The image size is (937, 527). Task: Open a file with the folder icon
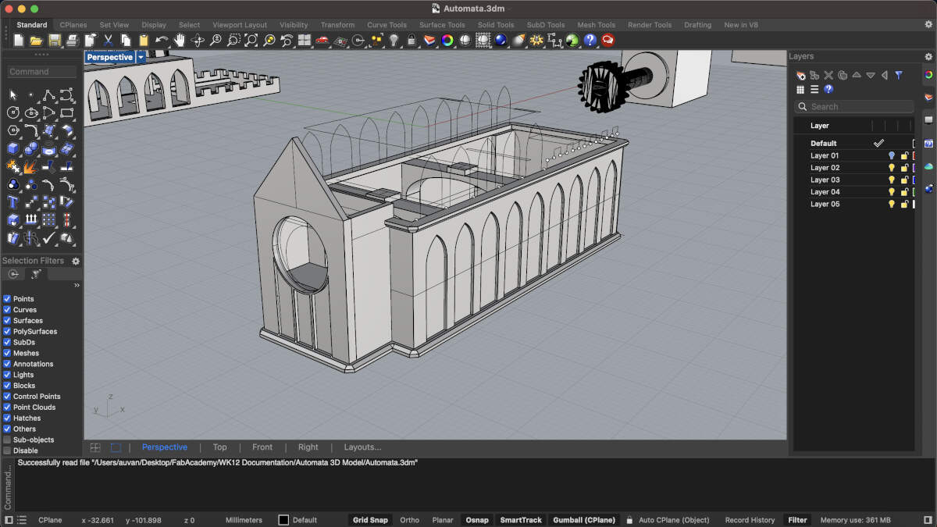pos(36,40)
